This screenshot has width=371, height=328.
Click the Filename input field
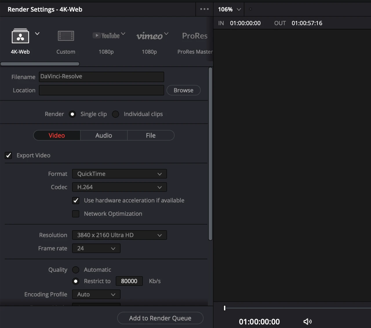tap(101, 77)
